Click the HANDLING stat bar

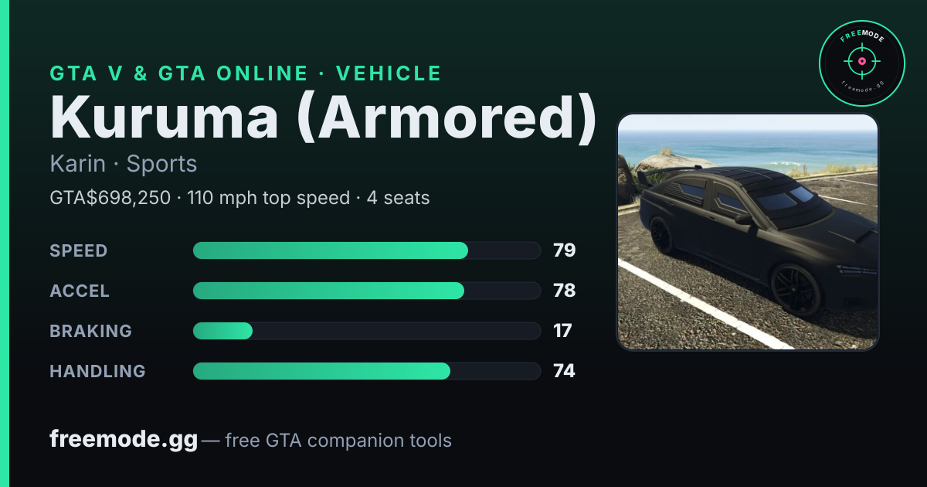pos(366,371)
